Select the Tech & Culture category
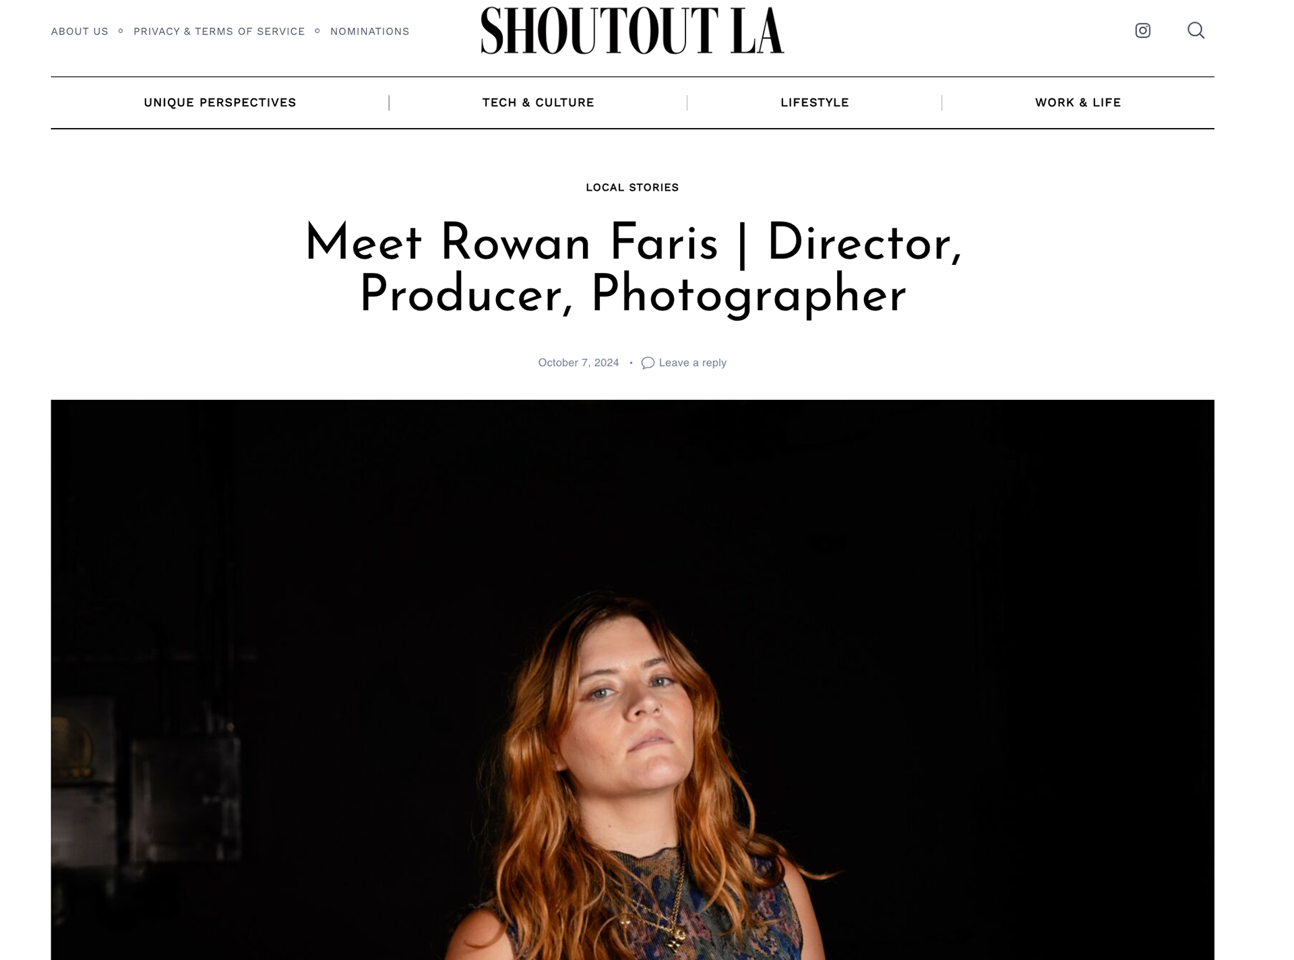 pos(538,102)
